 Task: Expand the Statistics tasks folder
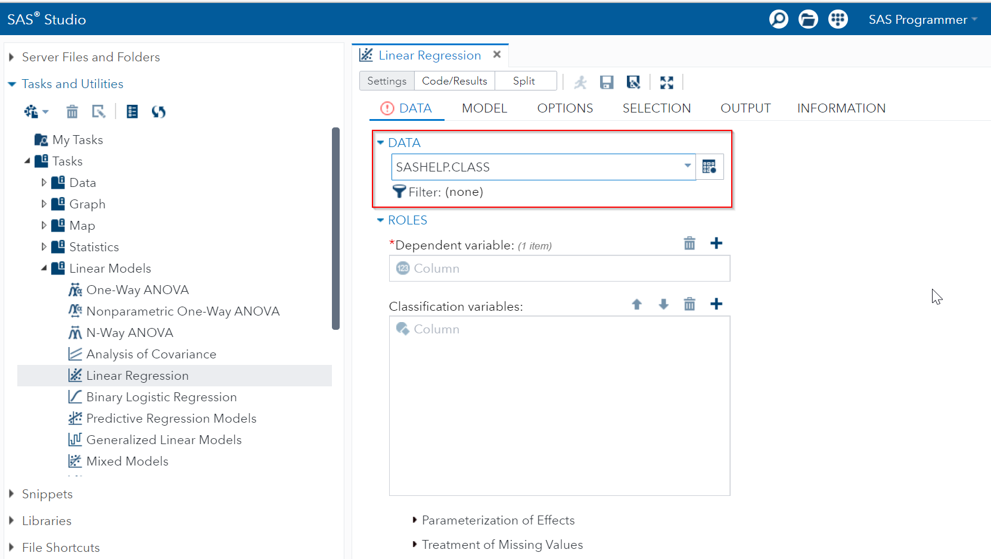44,246
